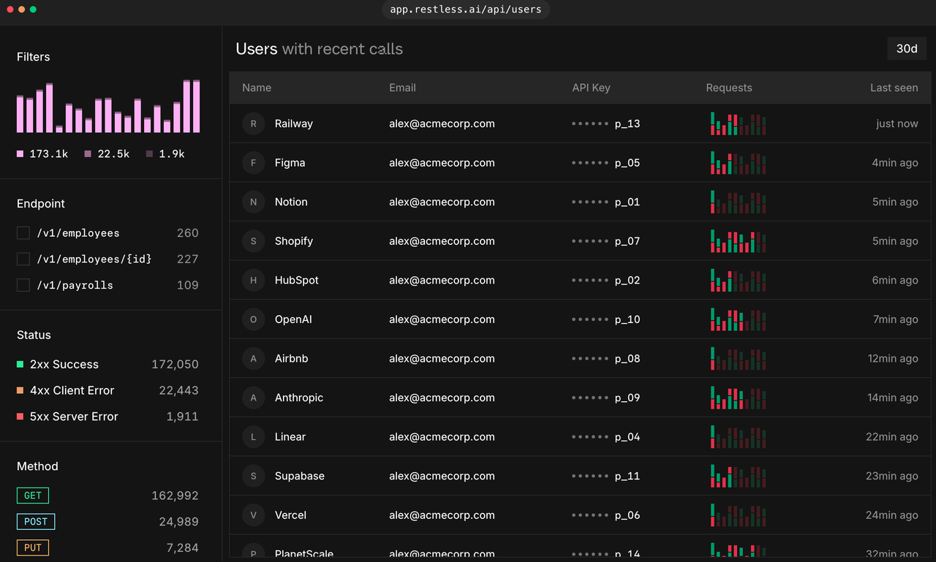Filter by 4xx Client Error status
This screenshot has height=562, width=936.
coord(107,390)
